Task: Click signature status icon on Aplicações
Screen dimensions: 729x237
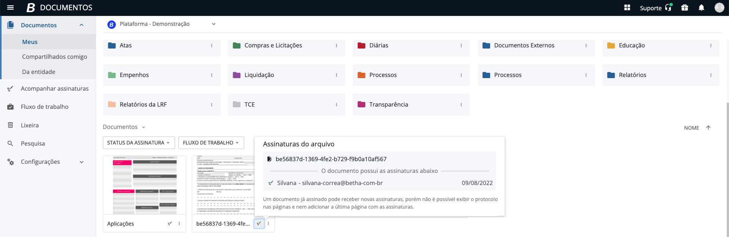Action: [x=170, y=223]
